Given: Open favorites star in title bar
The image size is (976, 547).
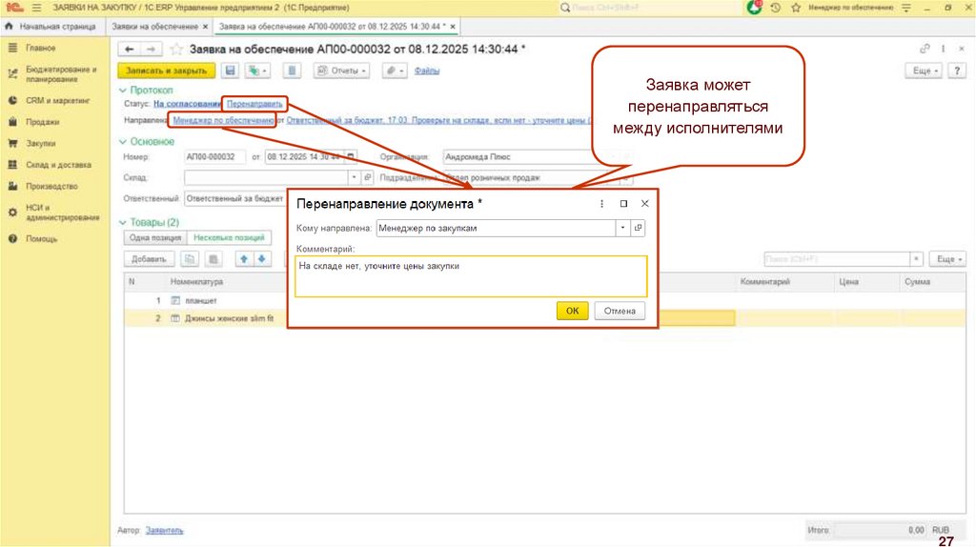Looking at the screenshot, I should coord(796,8).
